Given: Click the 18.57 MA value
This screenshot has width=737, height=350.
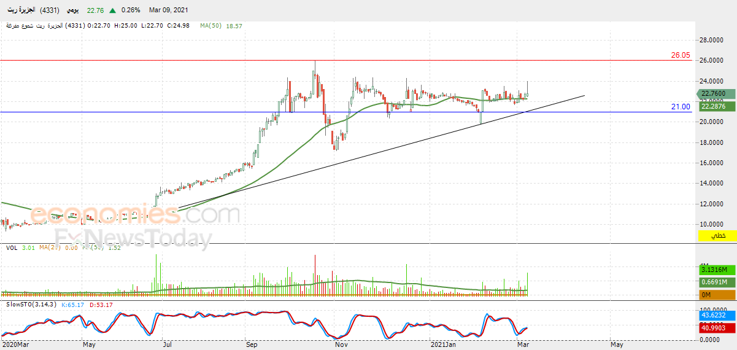Looking at the screenshot, I should [x=234, y=26].
